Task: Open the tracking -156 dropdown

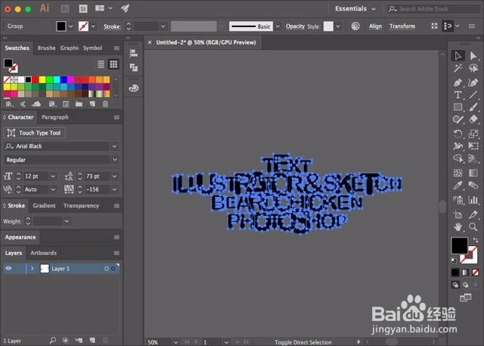Action: [114, 189]
